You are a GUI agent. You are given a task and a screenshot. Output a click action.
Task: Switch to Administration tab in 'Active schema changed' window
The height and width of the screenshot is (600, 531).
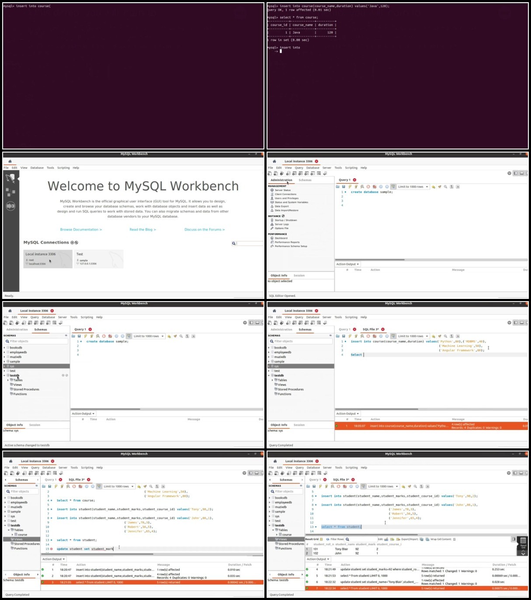17,329
